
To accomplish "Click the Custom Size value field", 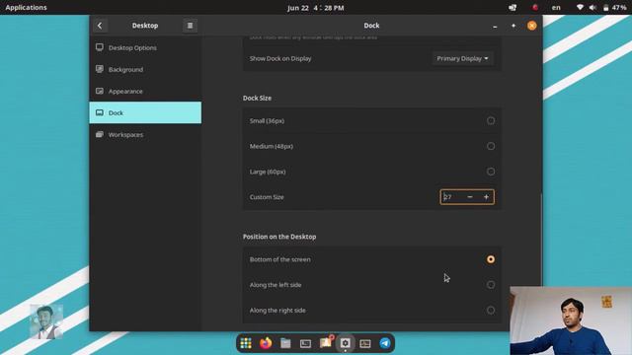I will (451, 197).
